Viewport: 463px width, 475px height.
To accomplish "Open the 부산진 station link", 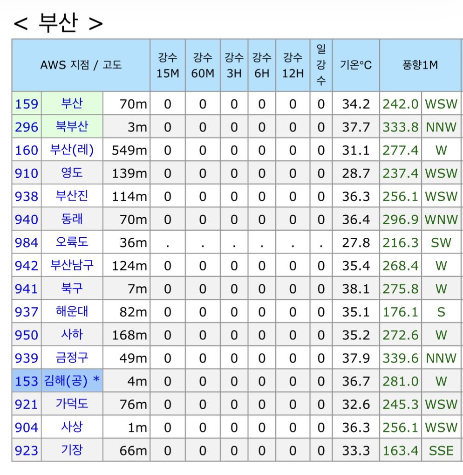I will (72, 196).
